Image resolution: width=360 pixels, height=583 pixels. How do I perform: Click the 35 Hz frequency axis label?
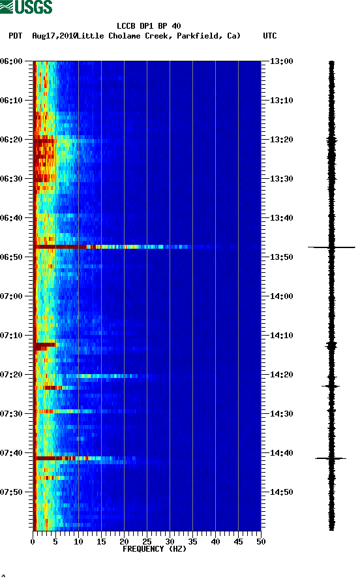tap(192, 542)
